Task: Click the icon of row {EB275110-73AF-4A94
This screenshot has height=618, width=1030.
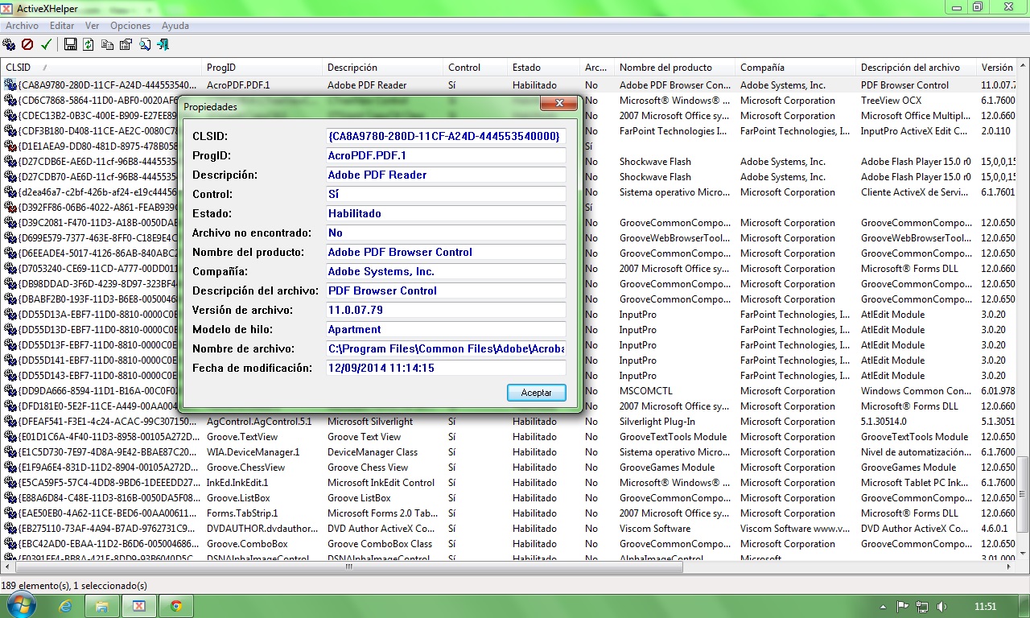Action: [10, 529]
